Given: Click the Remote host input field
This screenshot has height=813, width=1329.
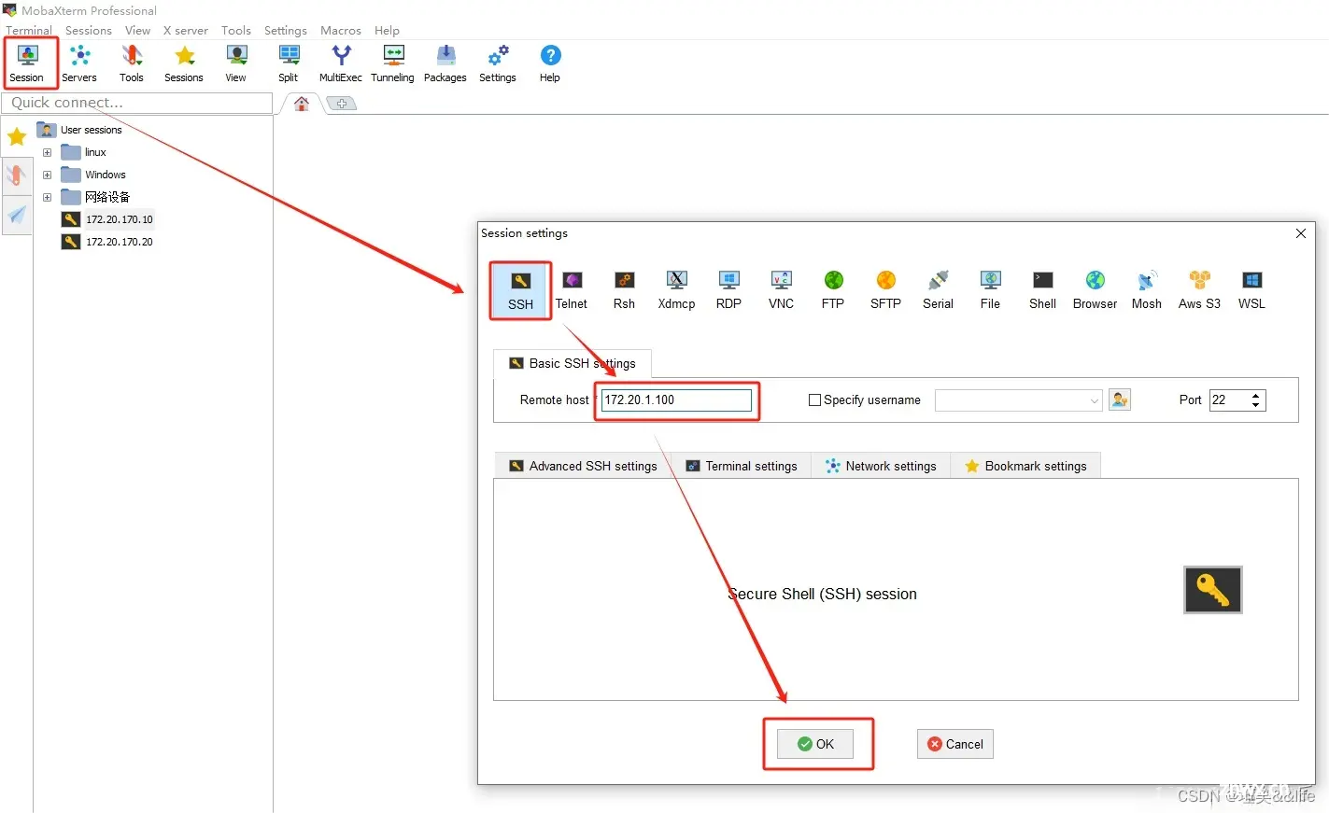Looking at the screenshot, I should [x=676, y=399].
